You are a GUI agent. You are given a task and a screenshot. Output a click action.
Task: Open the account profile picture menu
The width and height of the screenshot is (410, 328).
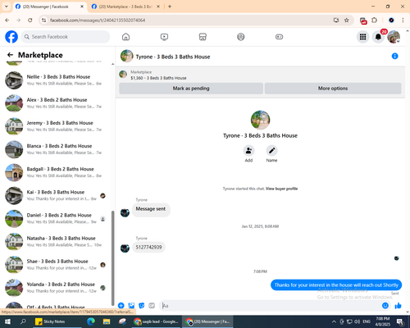(394, 37)
